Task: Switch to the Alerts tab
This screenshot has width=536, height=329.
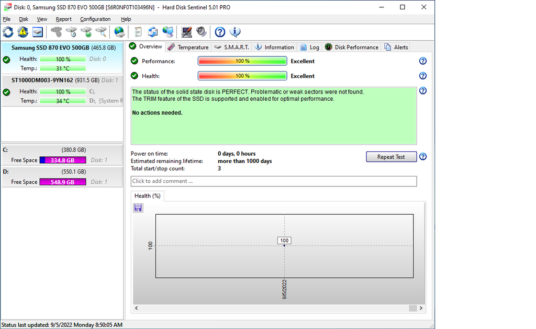Action: tap(396, 48)
